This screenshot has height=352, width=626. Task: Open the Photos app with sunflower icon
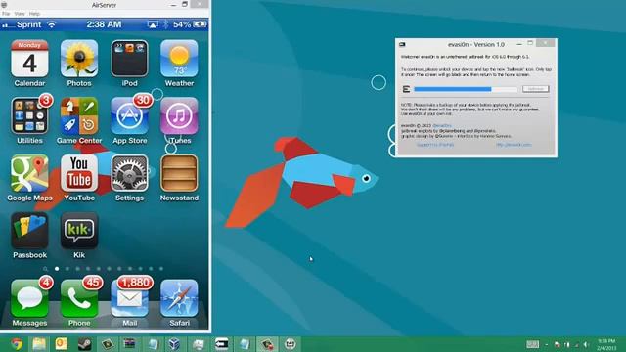[79, 59]
